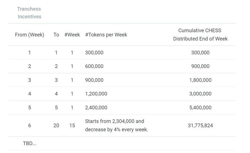Select the 1,200,000 tokens per week cell
This screenshot has width=250, height=153.
point(96,94)
